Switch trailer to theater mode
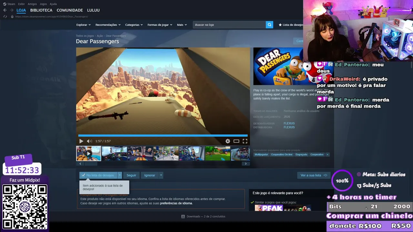This screenshot has width=413, height=232. pos(237,141)
